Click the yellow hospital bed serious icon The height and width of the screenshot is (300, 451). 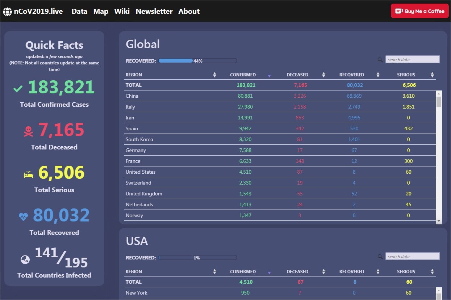[28, 174]
